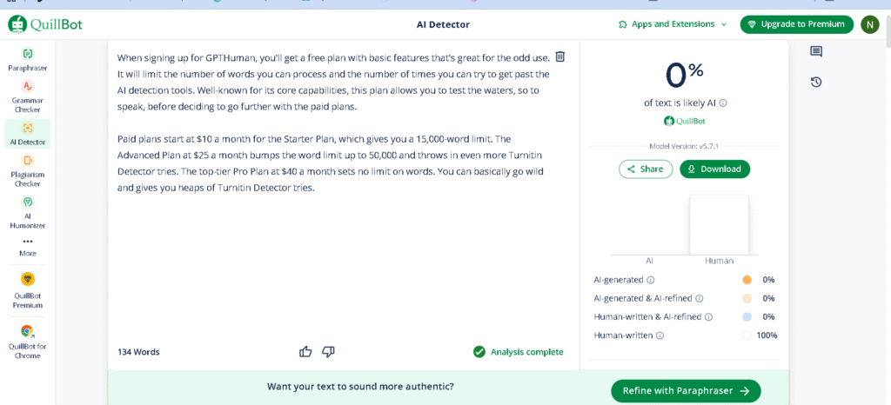This screenshot has height=405, width=891.
Task: Open QuillBot Premium from sidebar
Action: (x=28, y=289)
